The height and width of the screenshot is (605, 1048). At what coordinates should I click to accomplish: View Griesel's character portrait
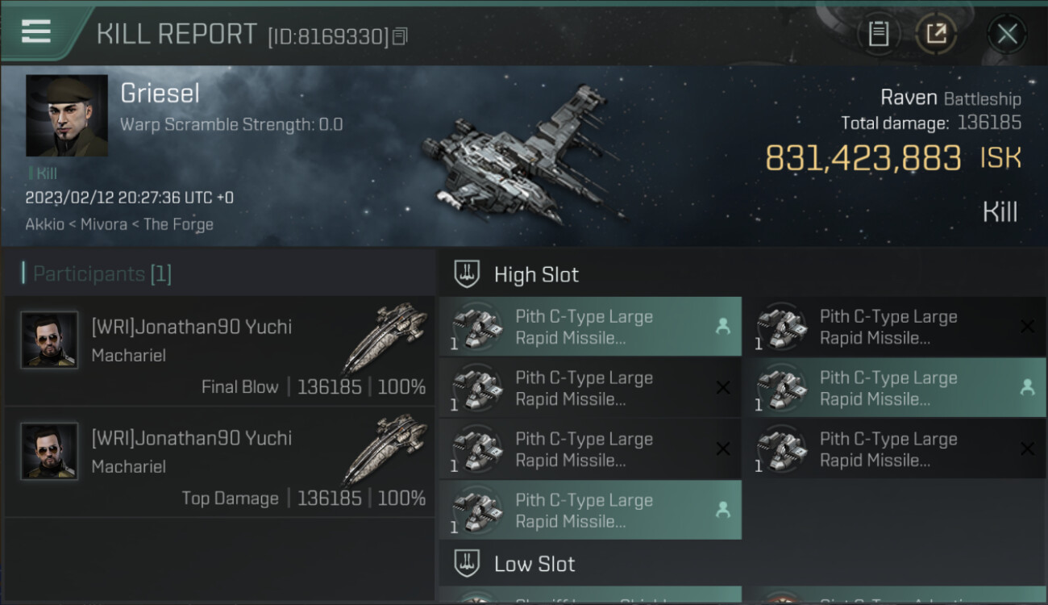click(x=67, y=115)
